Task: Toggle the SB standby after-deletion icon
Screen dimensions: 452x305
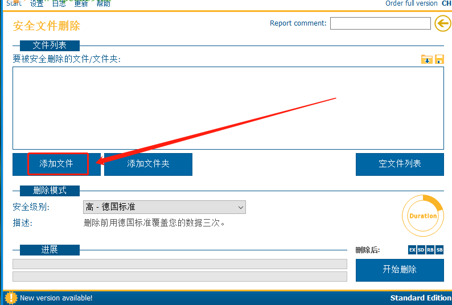Action: [439, 250]
